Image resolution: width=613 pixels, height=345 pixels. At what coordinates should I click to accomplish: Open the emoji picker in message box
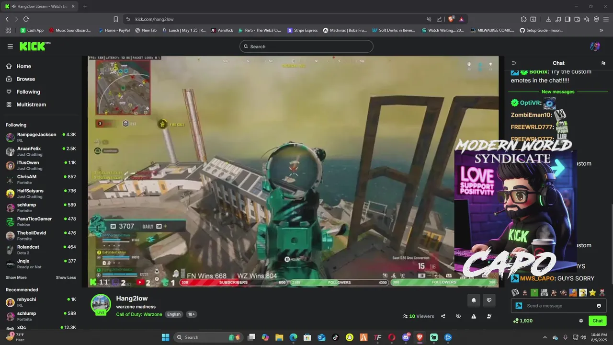tap(599, 306)
